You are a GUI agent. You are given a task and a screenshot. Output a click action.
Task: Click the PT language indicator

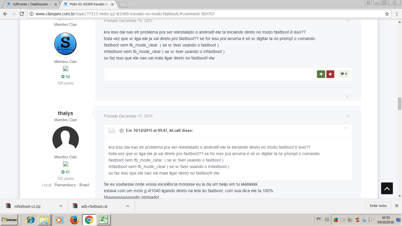(319, 219)
